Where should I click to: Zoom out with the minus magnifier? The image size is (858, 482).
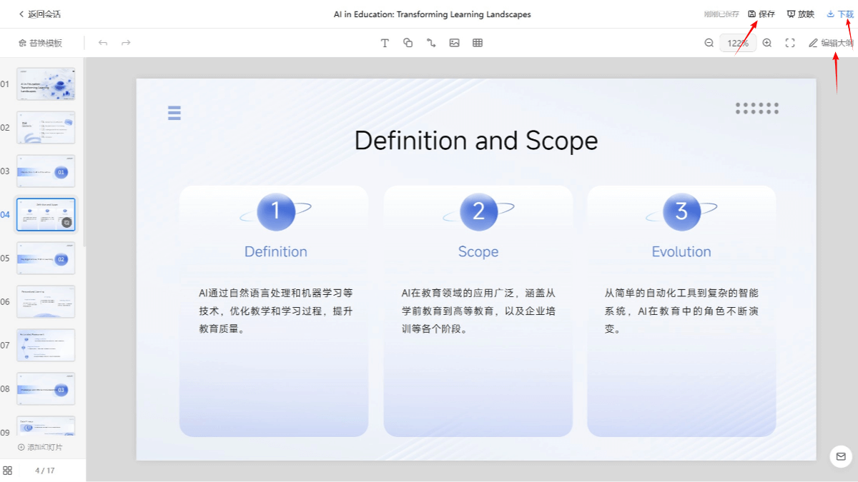pos(709,43)
